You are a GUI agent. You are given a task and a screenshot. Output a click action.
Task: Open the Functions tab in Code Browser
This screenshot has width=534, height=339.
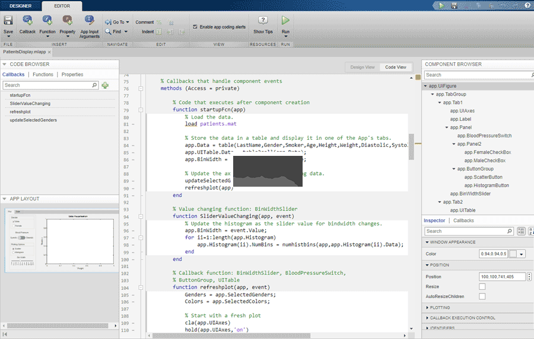pos(43,75)
